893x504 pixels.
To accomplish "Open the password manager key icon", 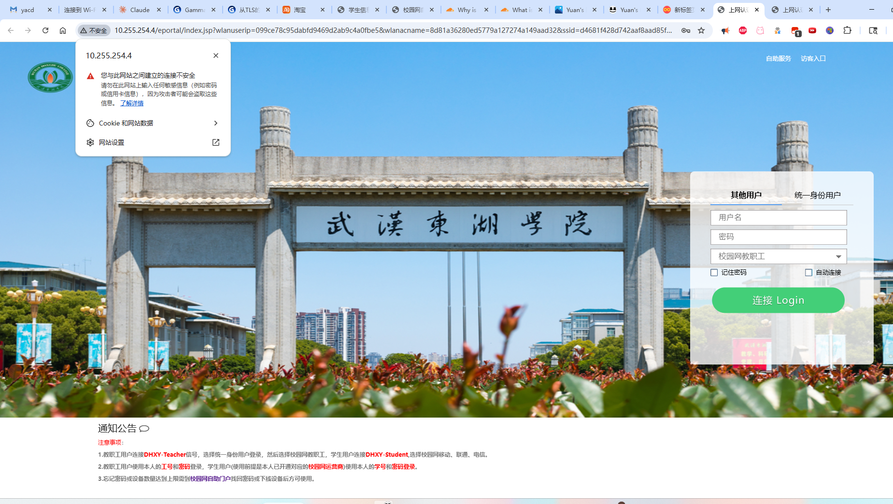I will click(x=685, y=30).
